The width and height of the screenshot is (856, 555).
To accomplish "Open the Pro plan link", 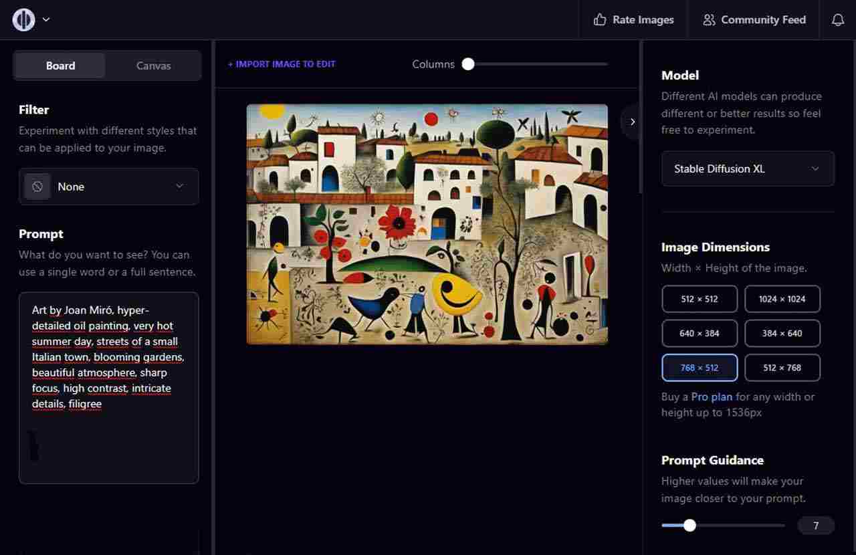I will point(712,397).
